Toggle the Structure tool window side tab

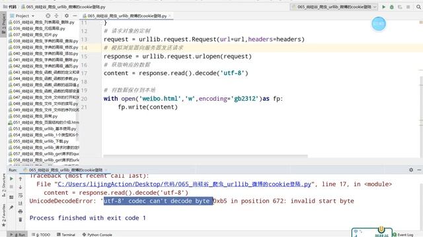(x=3, y=185)
